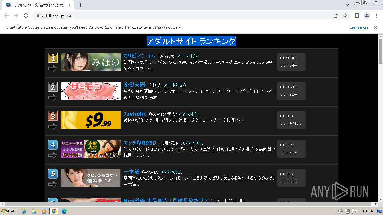Open Windows Media Player from taskbar
The width and height of the screenshot is (383, 215).
(x=44, y=211)
